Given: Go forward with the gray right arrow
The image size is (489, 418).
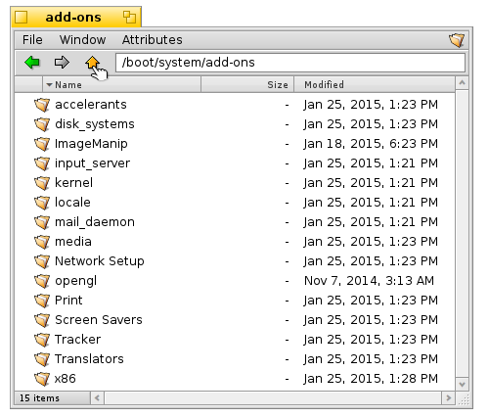Looking at the screenshot, I should pos(62,62).
